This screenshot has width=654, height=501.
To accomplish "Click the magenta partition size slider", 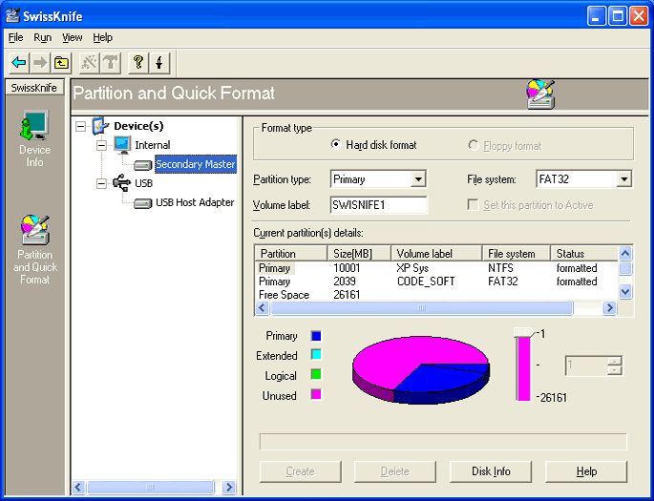I will pos(523,365).
